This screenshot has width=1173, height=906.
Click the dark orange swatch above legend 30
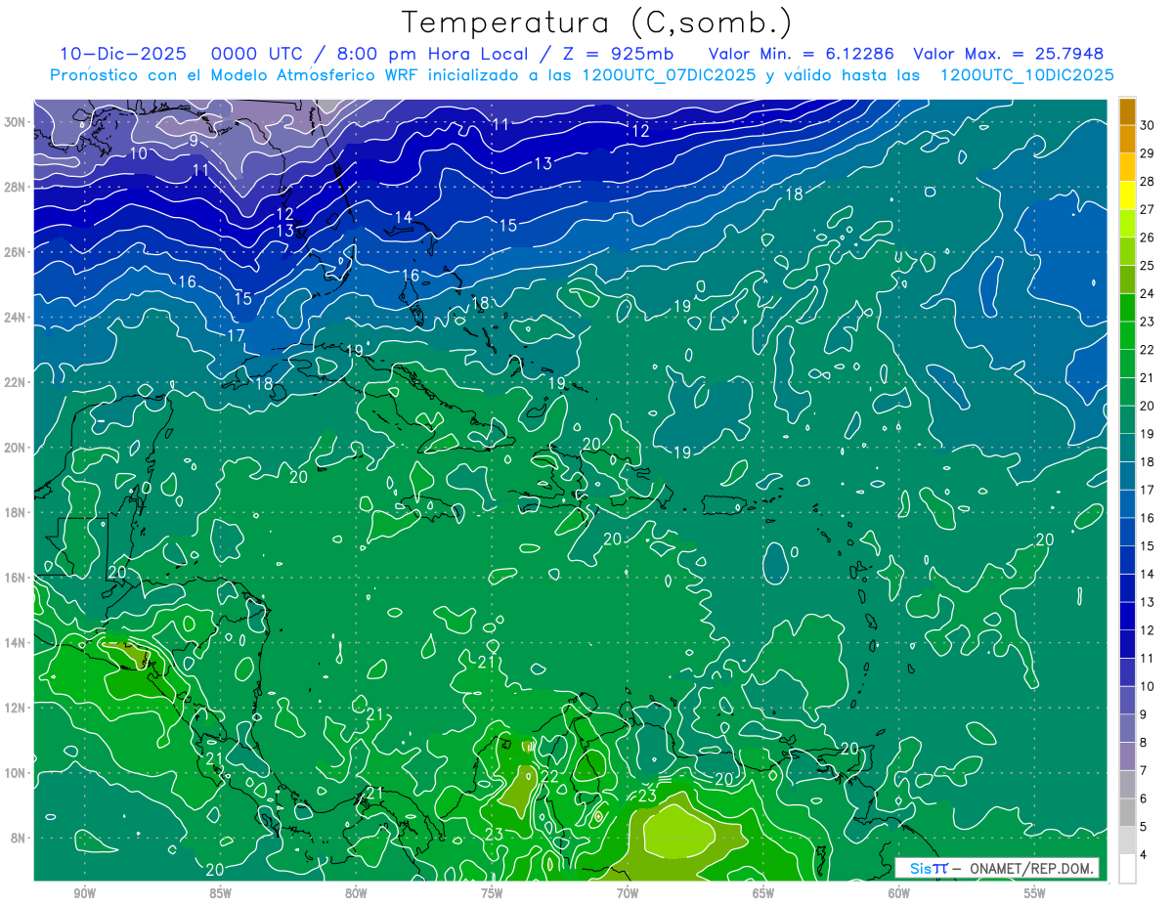[1127, 110]
